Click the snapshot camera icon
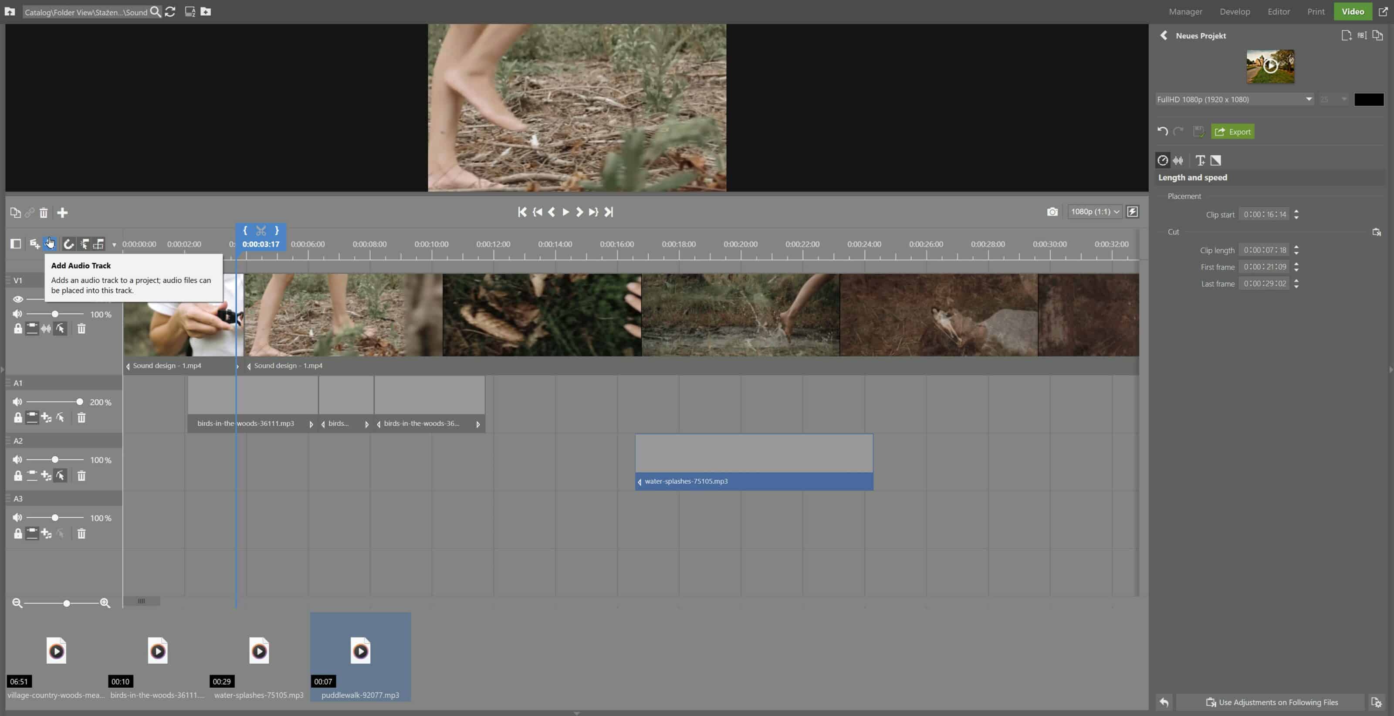This screenshot has width=1394, height=716. point(1052,212)
